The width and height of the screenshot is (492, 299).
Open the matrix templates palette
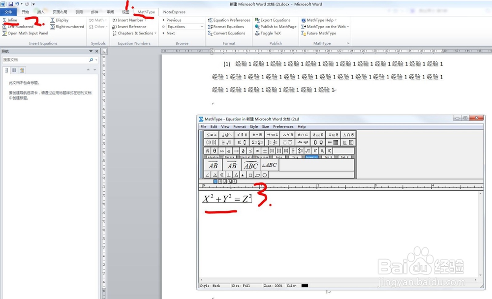coord(333,143)
